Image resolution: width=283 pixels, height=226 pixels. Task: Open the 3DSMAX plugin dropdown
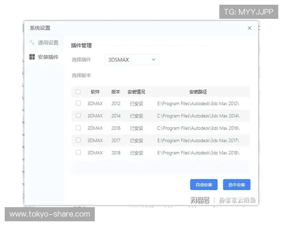click(132, 60)
